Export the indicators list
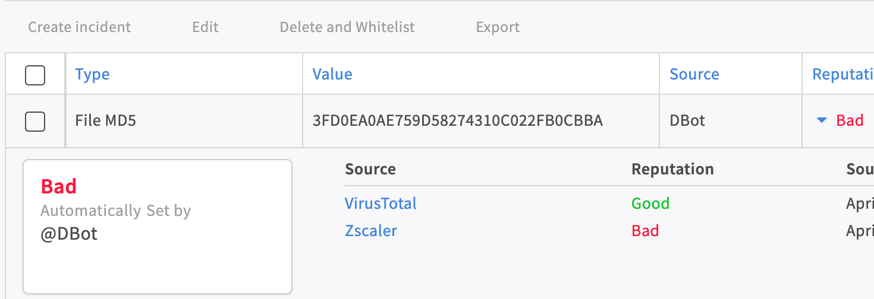Image resolution: width=874 pixels, height=299 pixels. pyautogui.click(x=498, y=27)
